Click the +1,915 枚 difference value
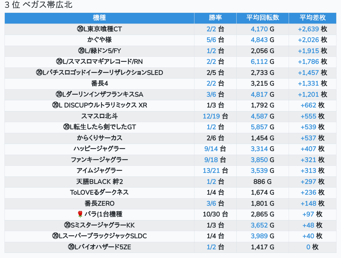The image size is (341, 258). click(313, 51)
